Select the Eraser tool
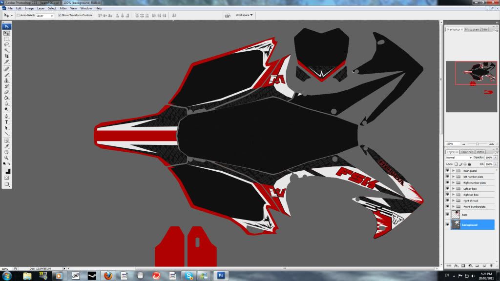The width and height of the screenshot is (500, 281). [7, 92]
